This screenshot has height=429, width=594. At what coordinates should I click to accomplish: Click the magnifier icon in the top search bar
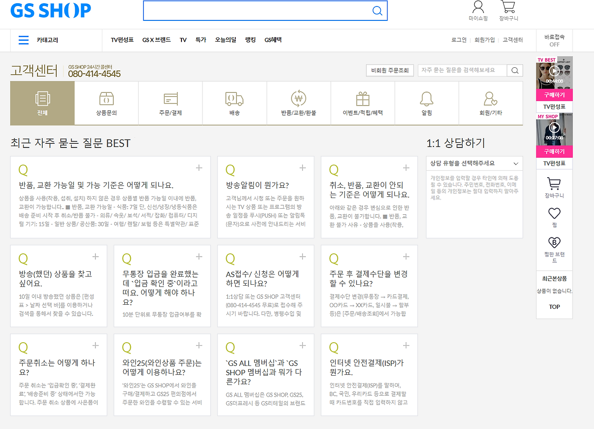[x=377, y=11]
